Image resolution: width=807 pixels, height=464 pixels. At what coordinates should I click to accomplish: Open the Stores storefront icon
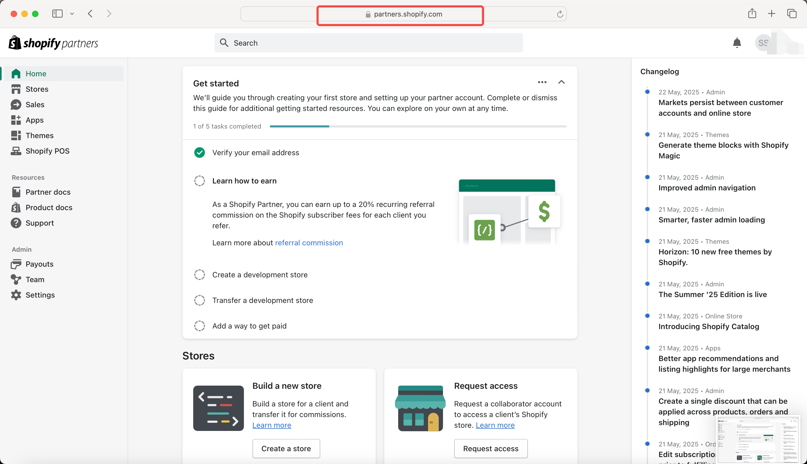tap(16, 89)
